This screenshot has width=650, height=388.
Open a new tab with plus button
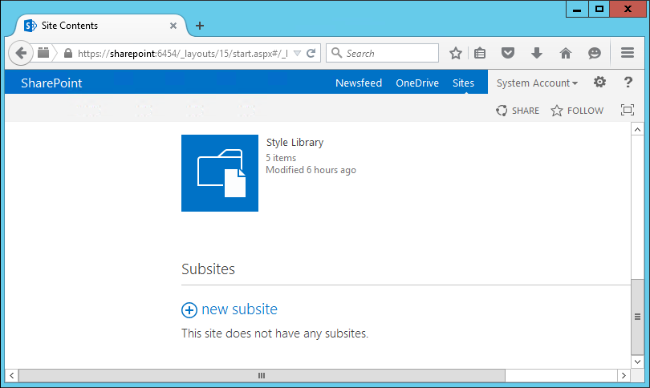199,26
